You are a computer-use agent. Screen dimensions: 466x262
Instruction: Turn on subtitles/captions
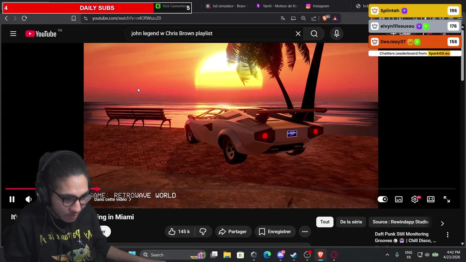(399, 199)
